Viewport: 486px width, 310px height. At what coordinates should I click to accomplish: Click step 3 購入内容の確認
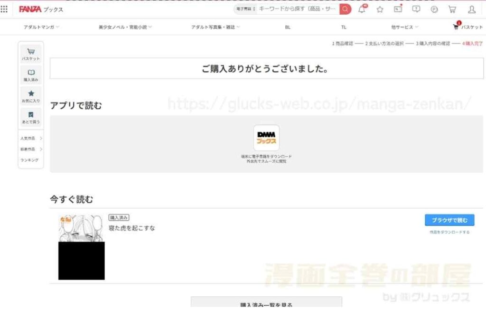tap(433, 44)
